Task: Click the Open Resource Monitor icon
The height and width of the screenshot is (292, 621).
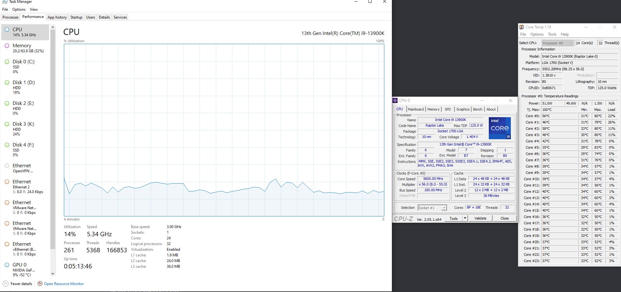Action: tap(40, 283)
